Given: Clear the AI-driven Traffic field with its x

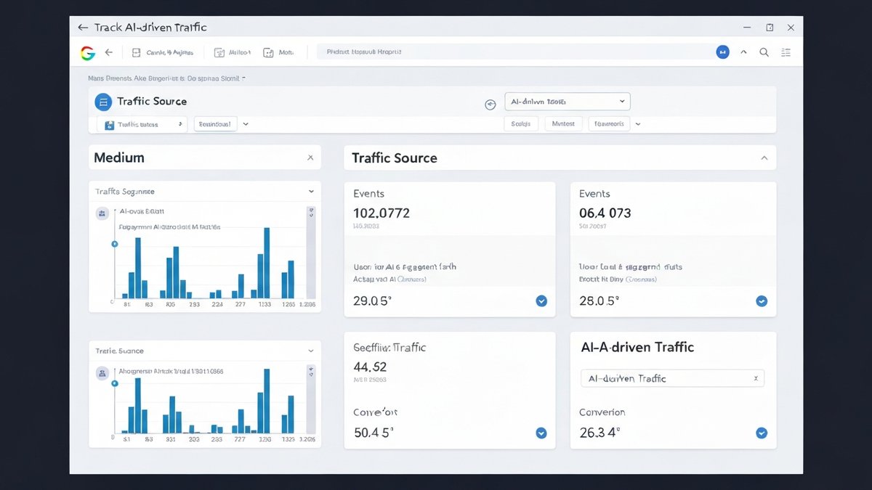Looking at the screenshot, I should tap(756, 378).
